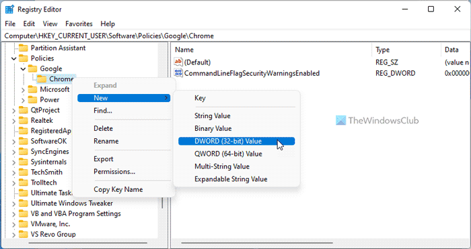Click the TechSmith folder icon
Screen dimensions: 471x249
(x=23, y=172)
